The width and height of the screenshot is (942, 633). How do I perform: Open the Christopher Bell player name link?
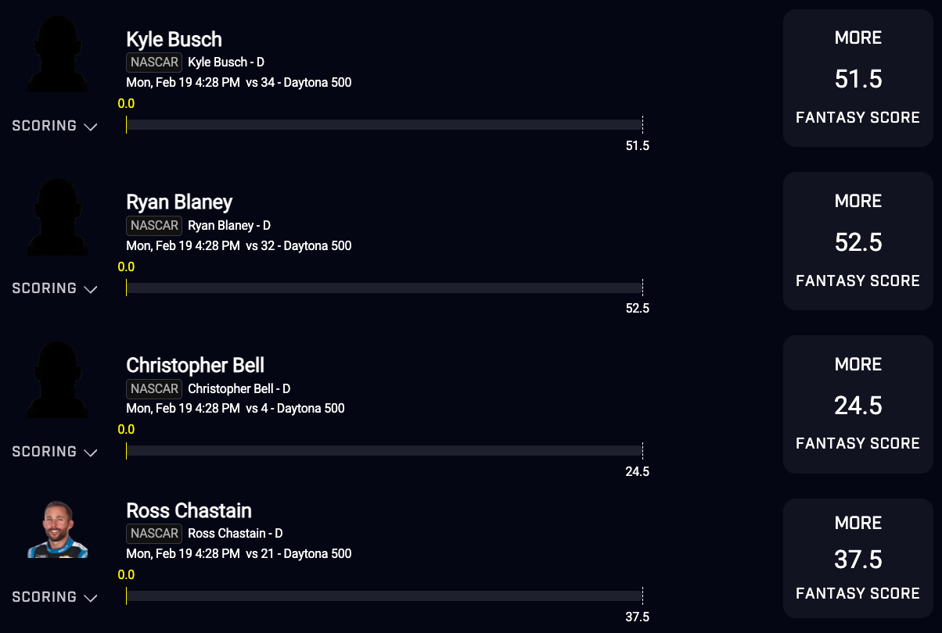click(195, 365)
